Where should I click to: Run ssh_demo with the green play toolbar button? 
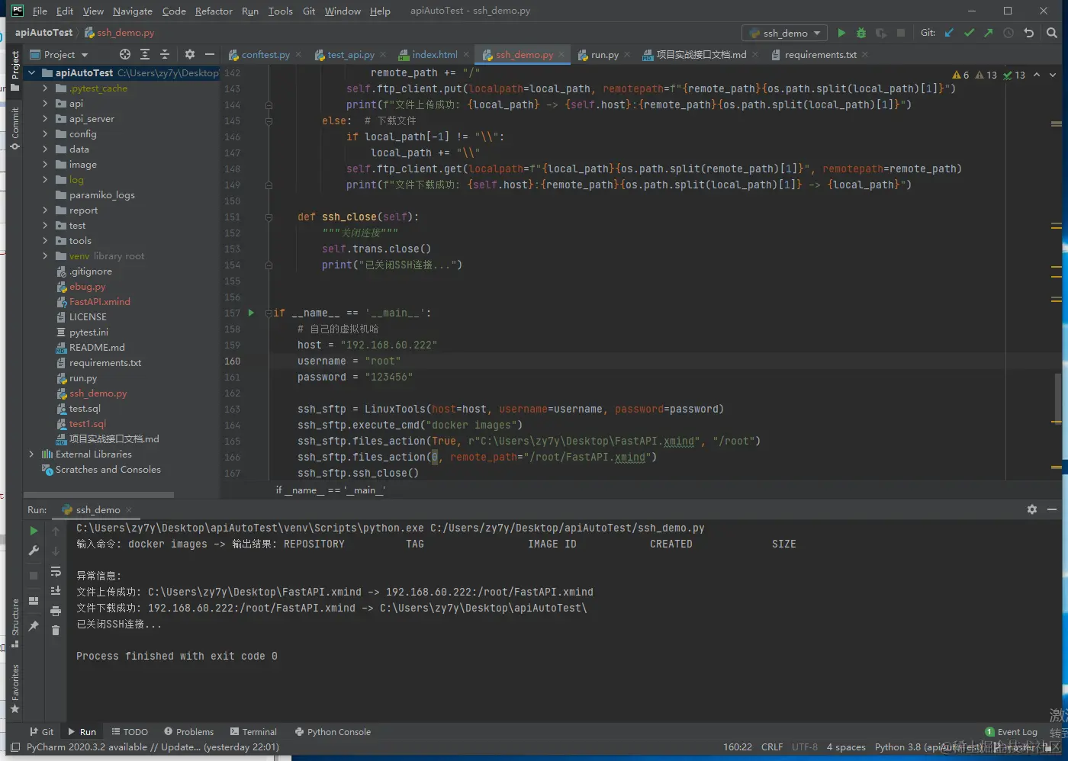tap(841, 33)
